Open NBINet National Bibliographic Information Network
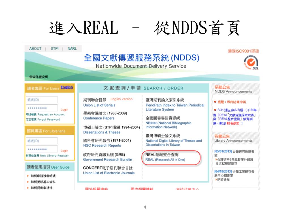290x217 pixels. [168, 125]
